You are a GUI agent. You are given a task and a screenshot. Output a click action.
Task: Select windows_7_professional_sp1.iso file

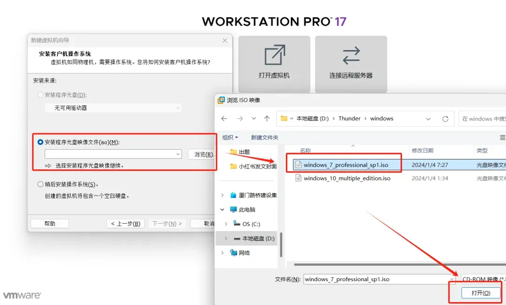coord(346,165)
